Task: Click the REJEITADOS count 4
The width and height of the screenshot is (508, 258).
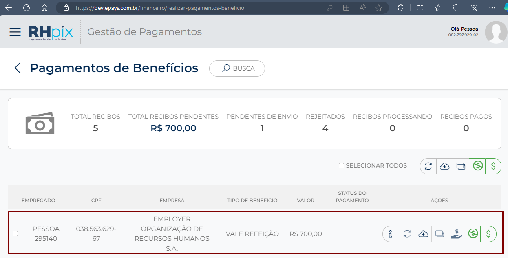Action: tap(325, 128)
